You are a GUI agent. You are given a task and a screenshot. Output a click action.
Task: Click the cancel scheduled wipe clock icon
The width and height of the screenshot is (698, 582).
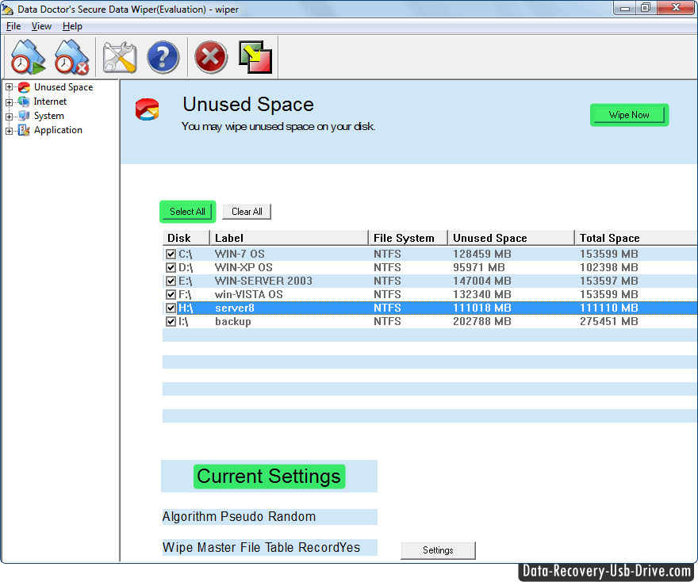[x=72, y=57]
